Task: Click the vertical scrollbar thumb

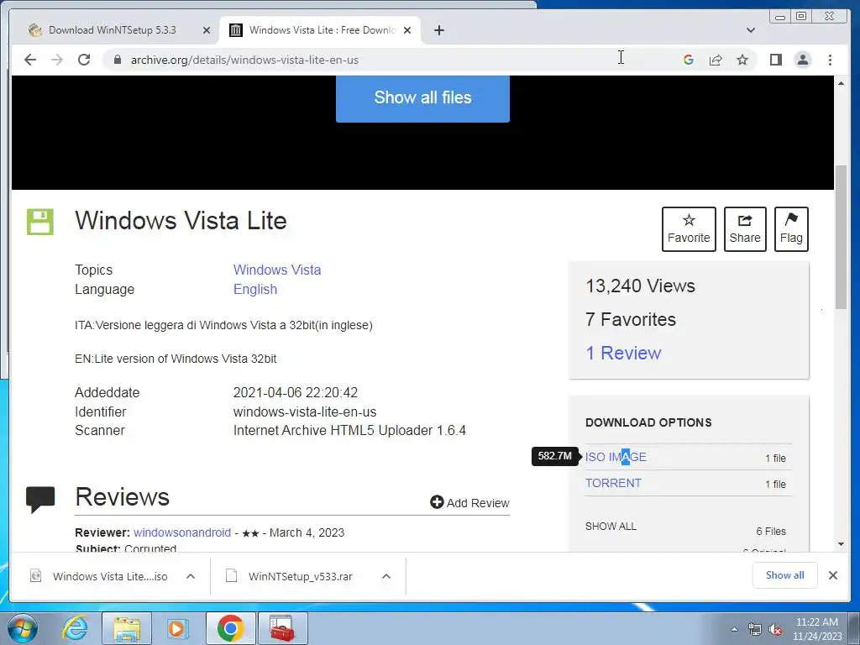Action: coord(841,237)
